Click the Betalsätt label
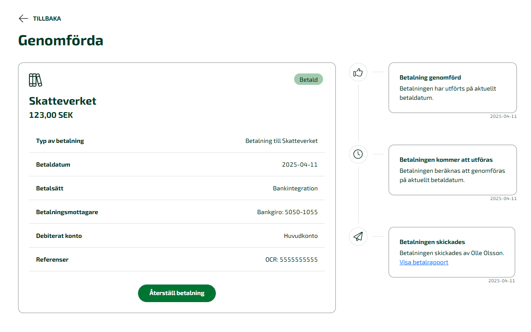The image size is (531, 332). click(x=50, y=188)
